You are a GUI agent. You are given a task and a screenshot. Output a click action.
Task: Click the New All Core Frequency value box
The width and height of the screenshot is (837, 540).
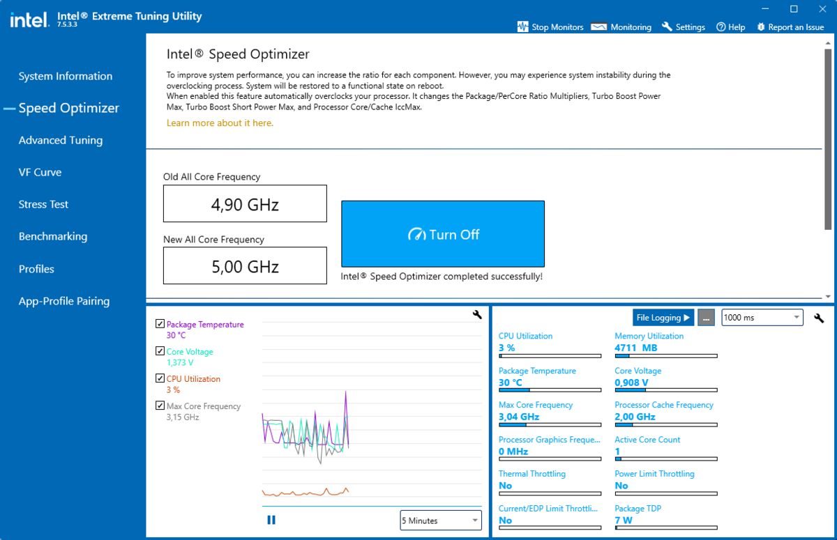pyautogui.click(x=245, y=265)
